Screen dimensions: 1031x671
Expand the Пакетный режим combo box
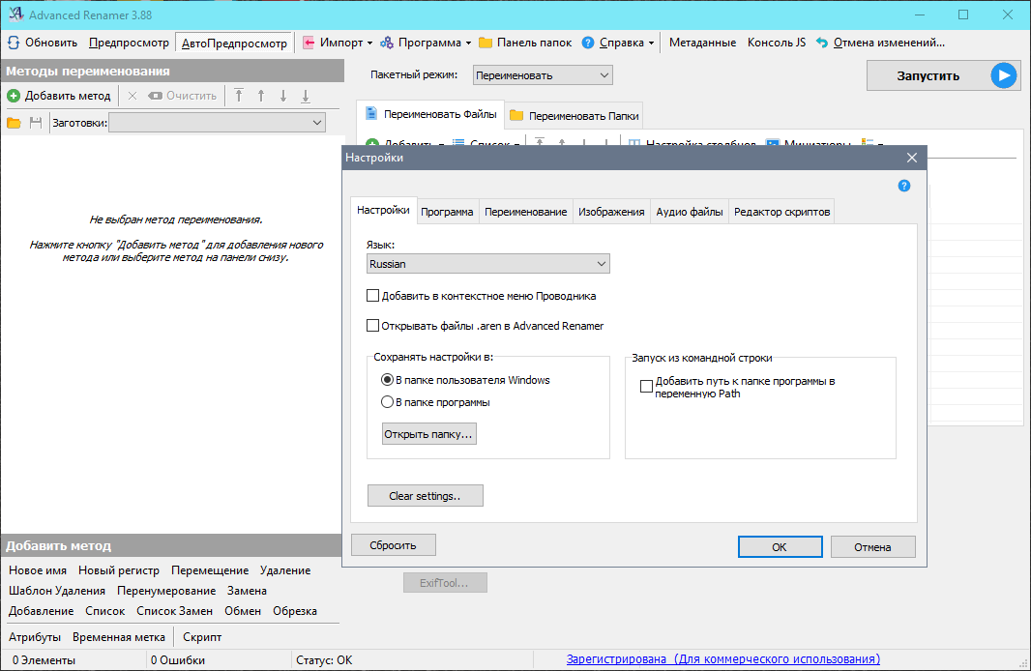click(543, 74)
